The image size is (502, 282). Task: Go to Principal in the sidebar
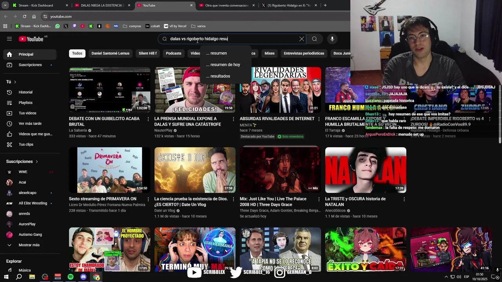(31, 54)
